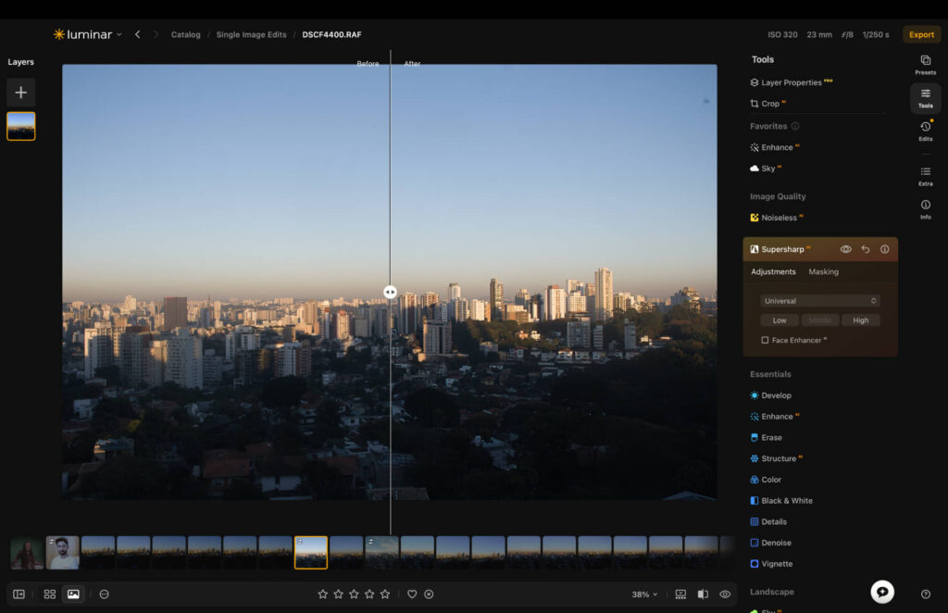Mark image as favorite with heart
This screenshot has width=948, height=613.
412,594
